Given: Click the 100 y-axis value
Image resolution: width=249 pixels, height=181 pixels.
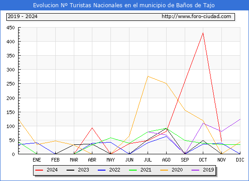Looking at the screenshot, I should click(10, 126).
